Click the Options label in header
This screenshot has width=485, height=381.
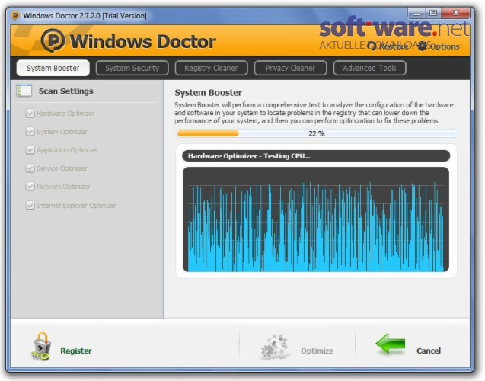(x=445, y=46)
